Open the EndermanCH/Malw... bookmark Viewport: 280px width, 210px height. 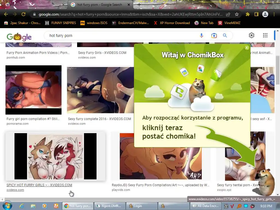pyautogui.click(x=130, y=23)
